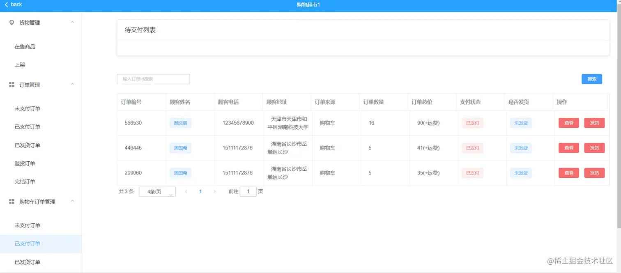
Task: Open 未支付订单 under 购物车订单管理
Action: pos(41,225)
